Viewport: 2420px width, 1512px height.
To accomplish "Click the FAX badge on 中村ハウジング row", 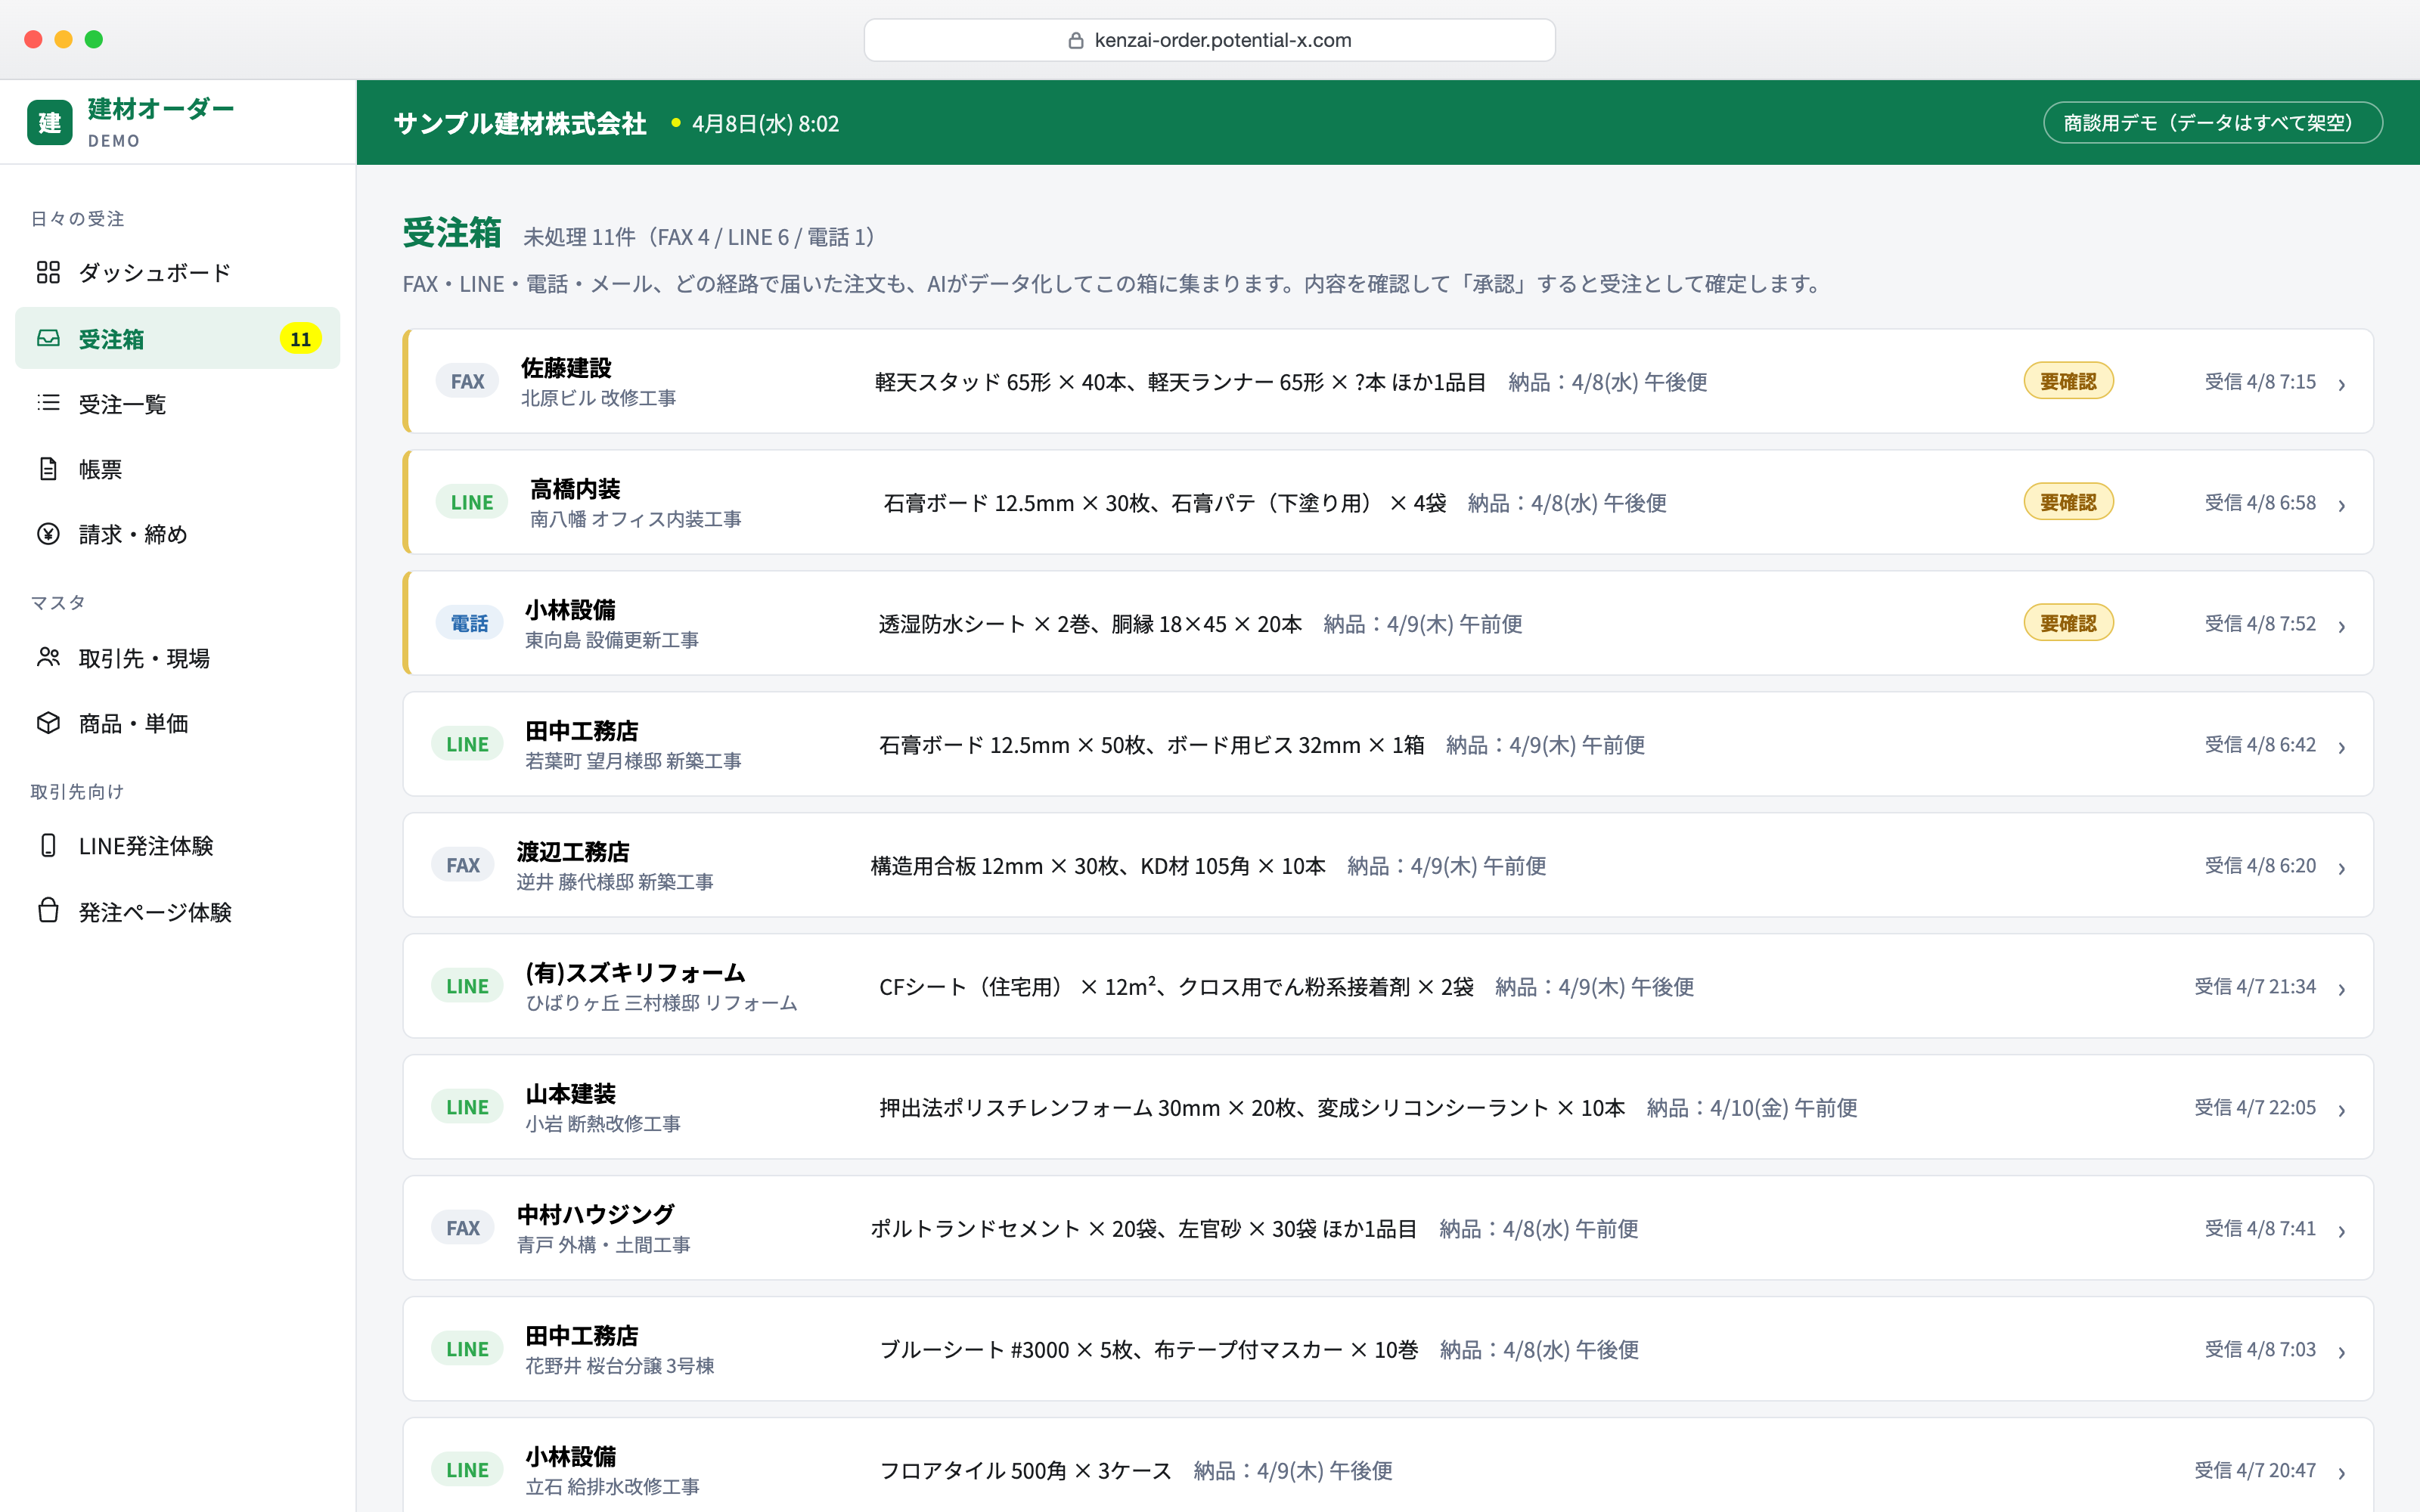I will [x=463, y=1228].
